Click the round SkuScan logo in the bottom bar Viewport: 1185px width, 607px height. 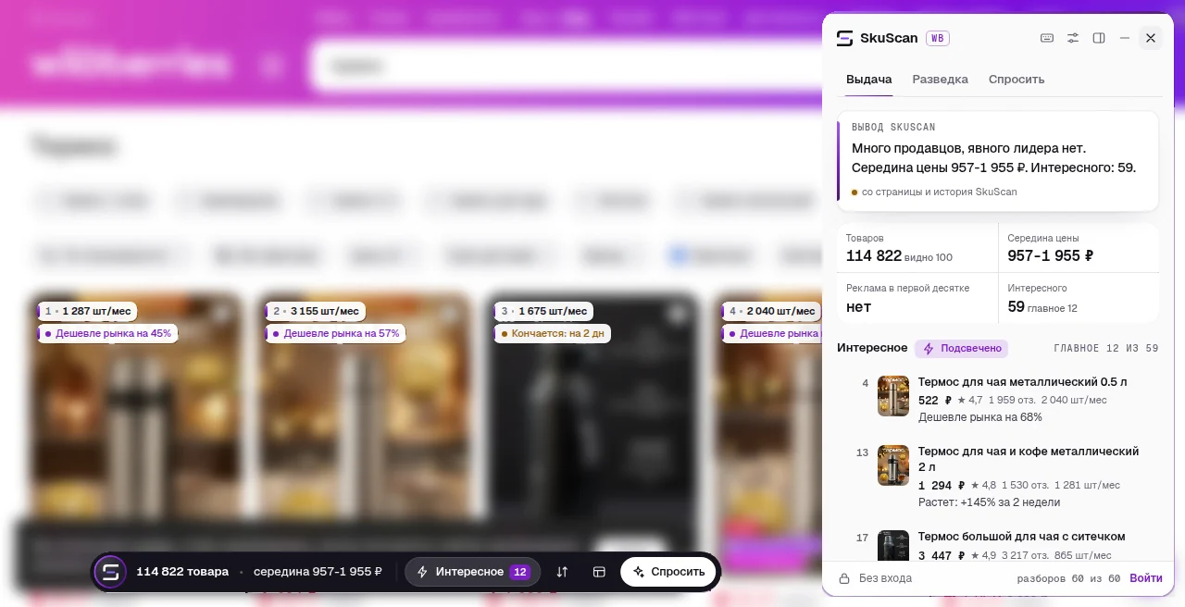pos(110,572)
